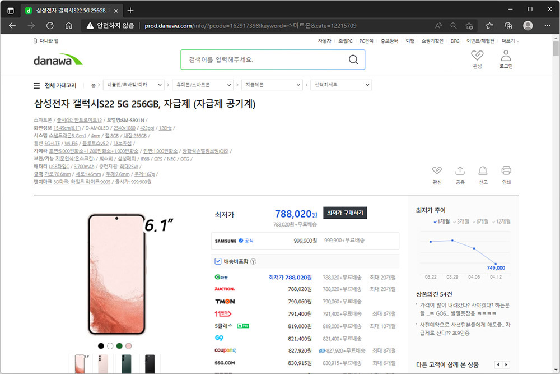Click browser address bar URL
This screenshot has width=560, height=374.
coord(250,26)
